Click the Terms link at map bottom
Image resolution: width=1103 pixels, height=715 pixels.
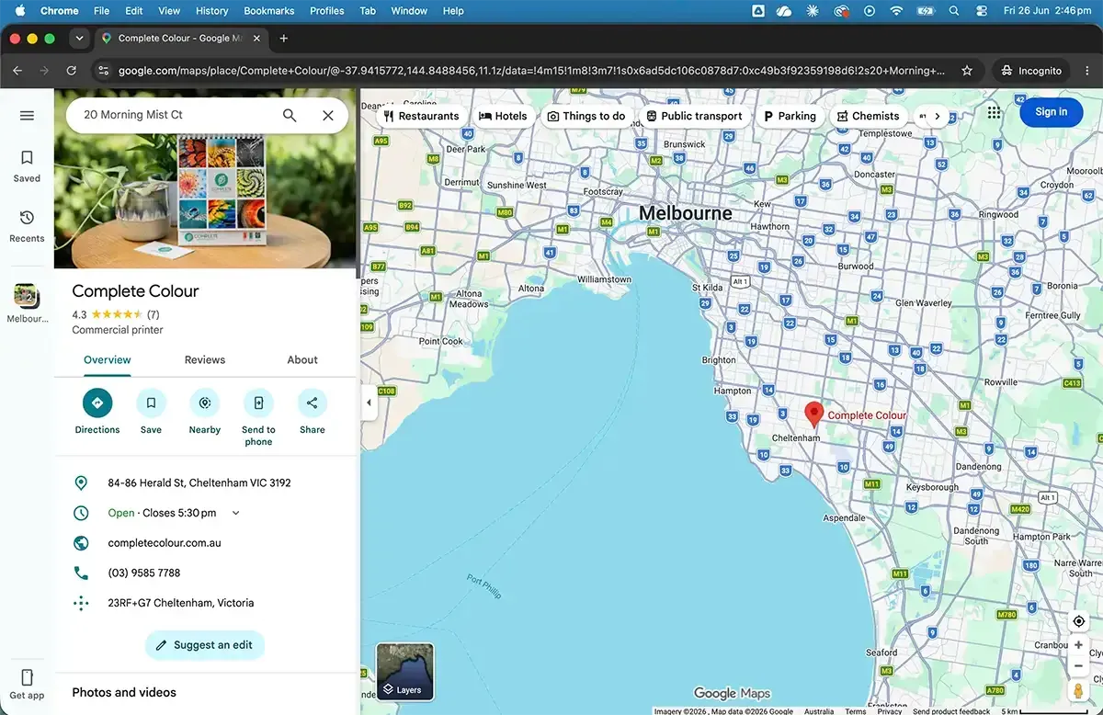click(x=856, y=710)
